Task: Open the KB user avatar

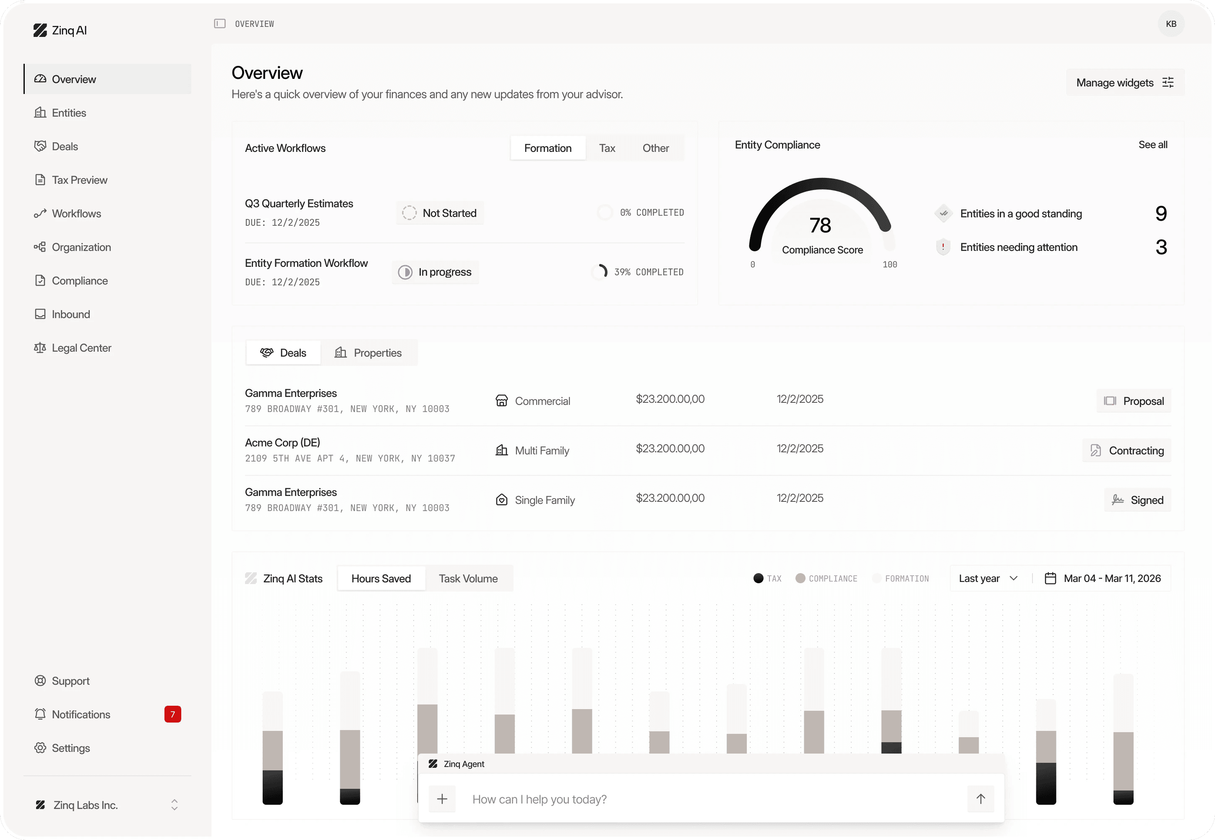Action: 1171,23
